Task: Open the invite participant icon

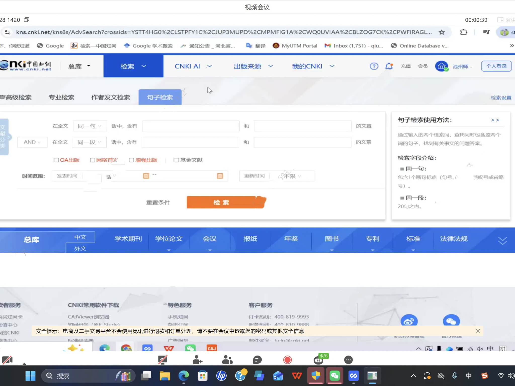Action: pyautogui.click(x=197, y=360)
